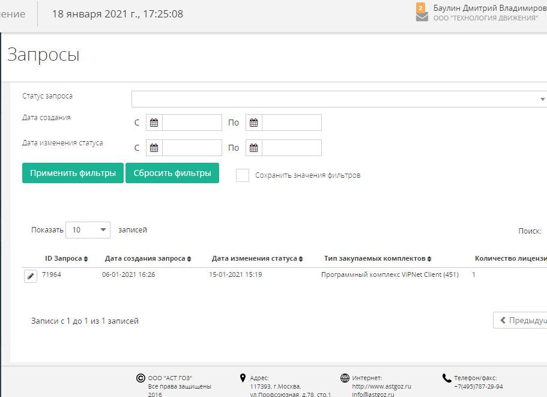Click the Запросы page heading
Viewport: 547px width, 397px height.
pyautogui.click(x=44, y=55)
